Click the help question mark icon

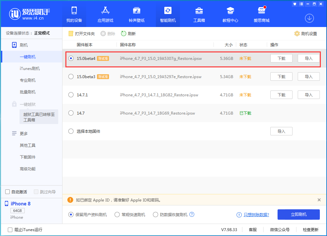tap(192, 215)
